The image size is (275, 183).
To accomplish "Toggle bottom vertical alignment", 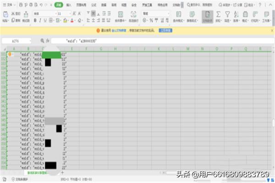I will click(99, 13).
